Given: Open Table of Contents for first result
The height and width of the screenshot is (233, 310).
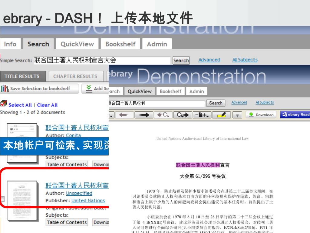Looking at the screenshot, I should coord(67,164).
